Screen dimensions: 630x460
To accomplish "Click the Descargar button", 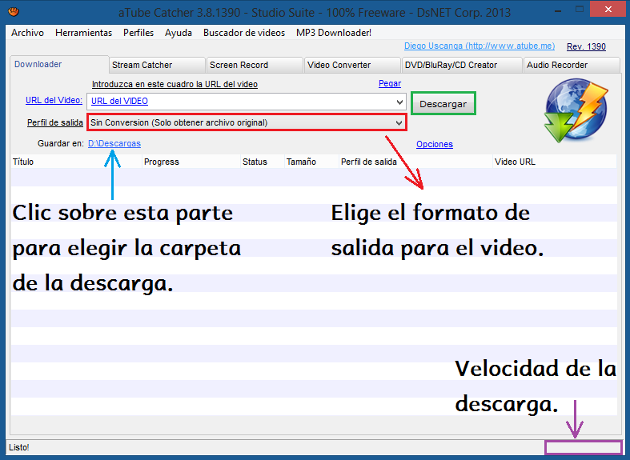I will click(x=443, y=103).
